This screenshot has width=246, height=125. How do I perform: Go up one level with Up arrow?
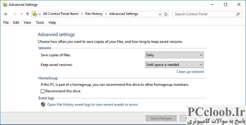coord(27,14)
